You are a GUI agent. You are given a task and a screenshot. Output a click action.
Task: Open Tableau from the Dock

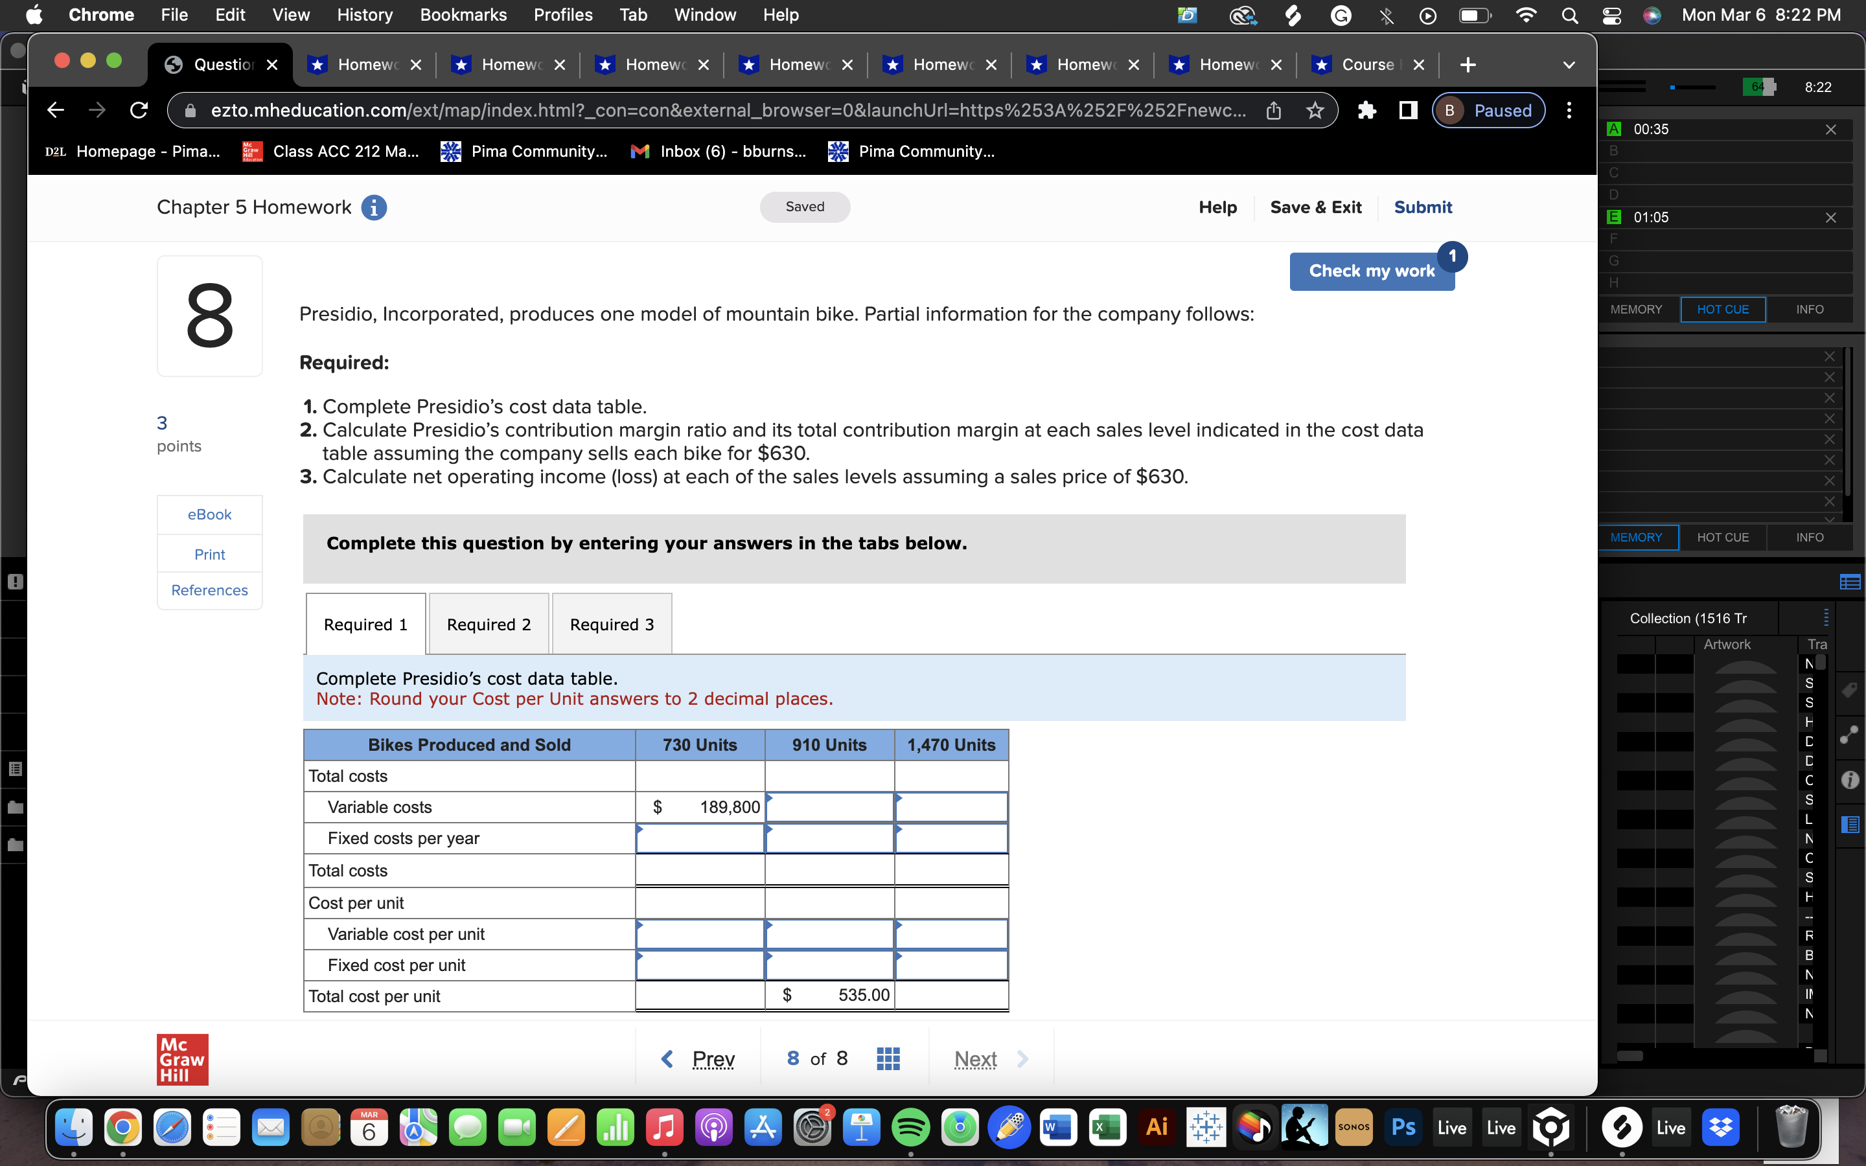tap(1206, 1126)
